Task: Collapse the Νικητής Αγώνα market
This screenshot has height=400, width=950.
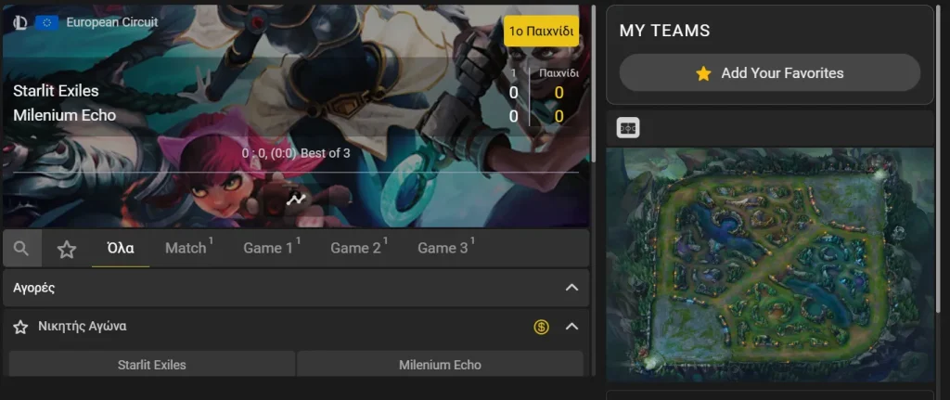Action: pyautogui.click(x=571, y=327)
